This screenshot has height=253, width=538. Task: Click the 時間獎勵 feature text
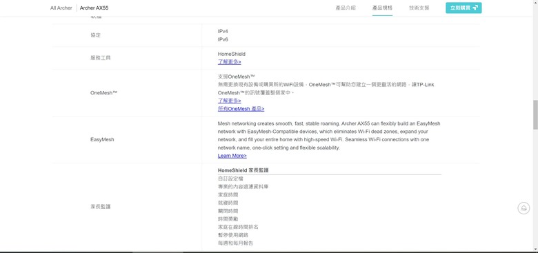(x=228, y=219)
